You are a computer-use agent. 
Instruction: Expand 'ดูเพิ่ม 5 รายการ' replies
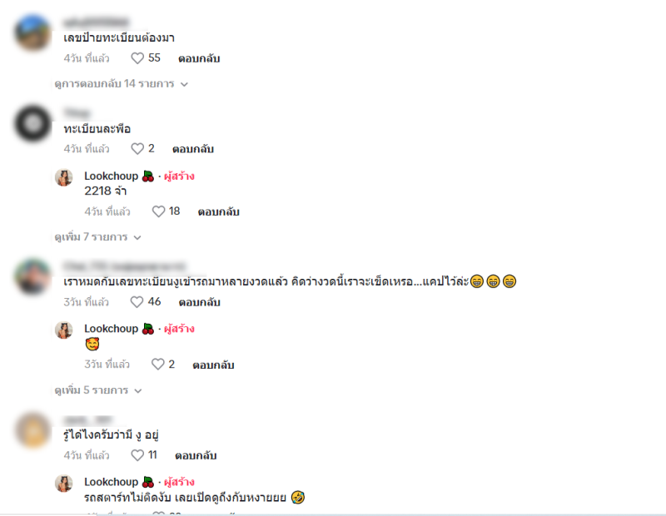tap(98, 390)
